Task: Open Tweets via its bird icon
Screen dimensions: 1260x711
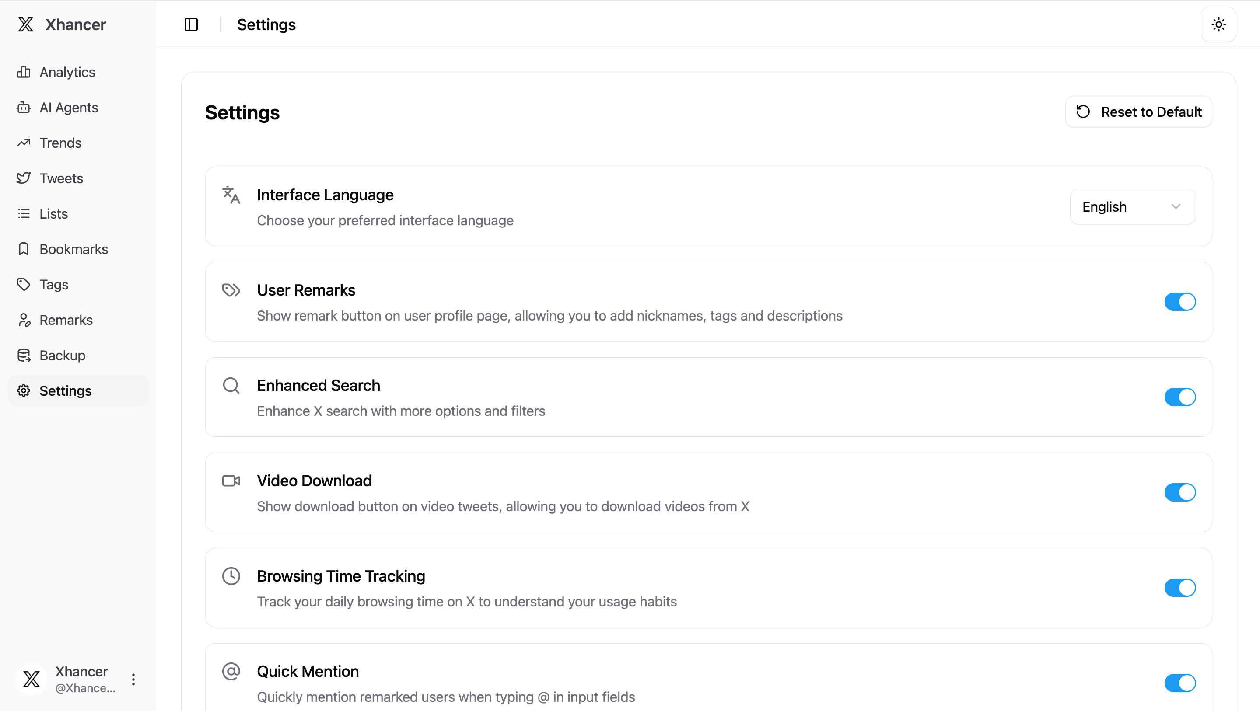Action: pos(24,178)
